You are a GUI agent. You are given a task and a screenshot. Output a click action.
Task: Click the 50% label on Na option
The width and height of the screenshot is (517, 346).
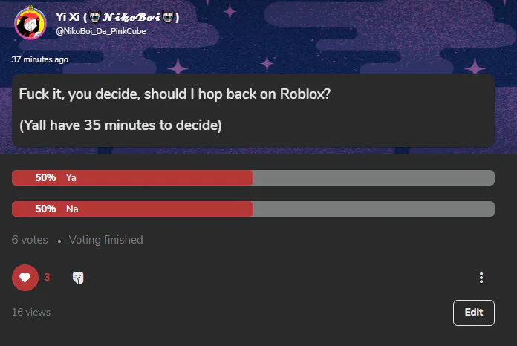point(45,209)
